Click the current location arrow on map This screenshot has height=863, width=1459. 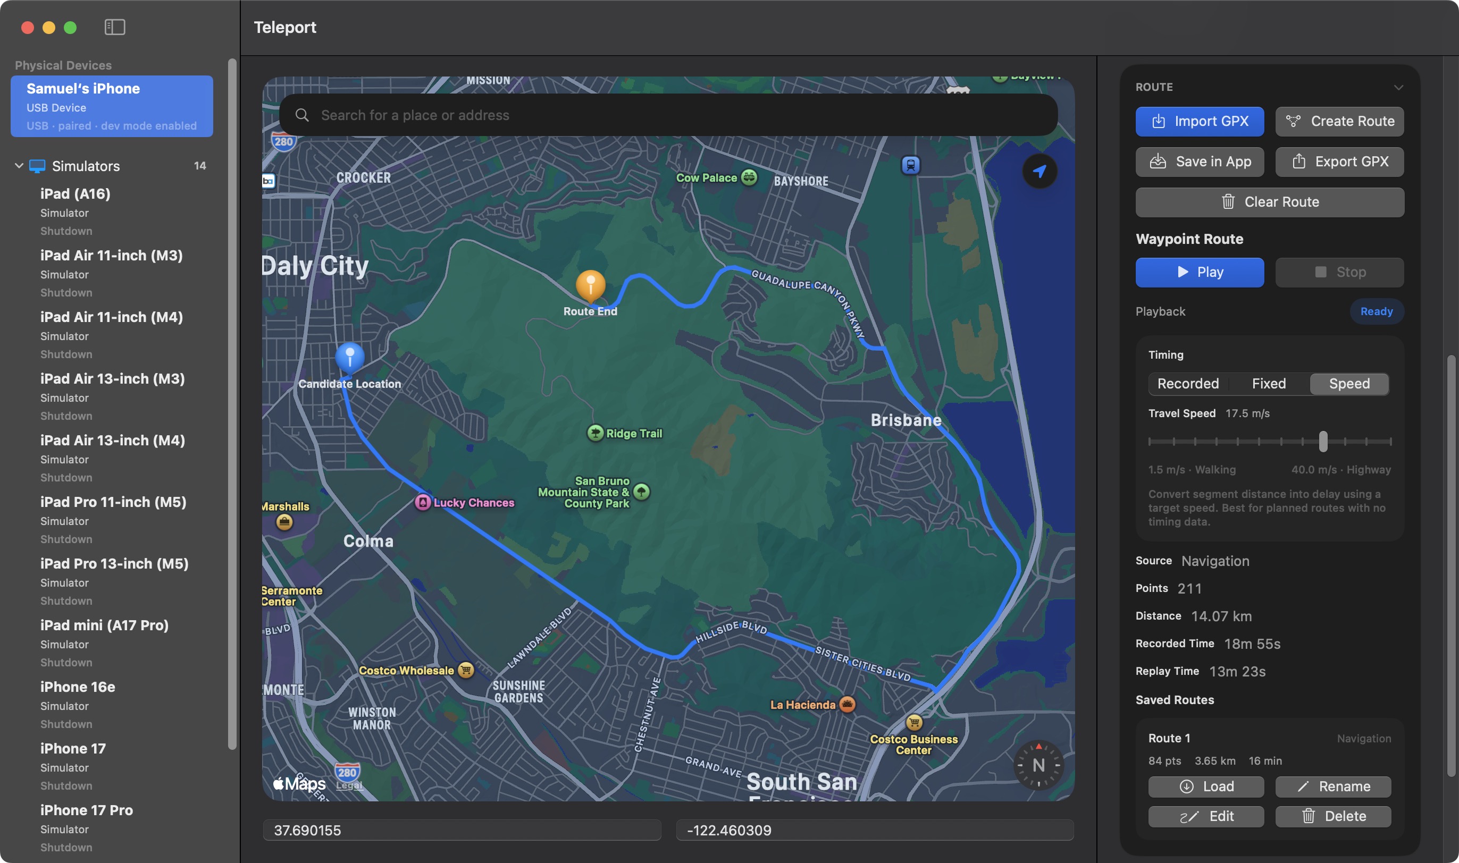1039,171
